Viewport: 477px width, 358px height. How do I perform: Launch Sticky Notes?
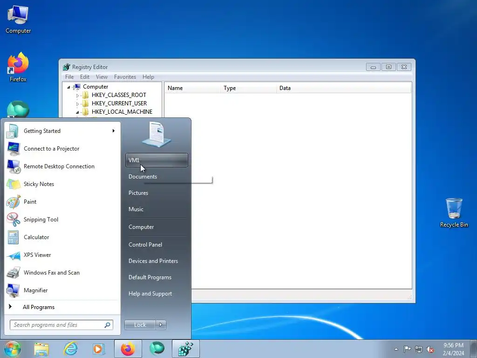[62, 184]
